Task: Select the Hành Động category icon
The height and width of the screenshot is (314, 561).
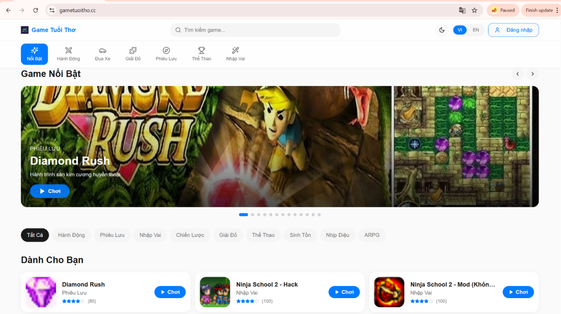Action: pyautogui.click(x=69, y=51)
